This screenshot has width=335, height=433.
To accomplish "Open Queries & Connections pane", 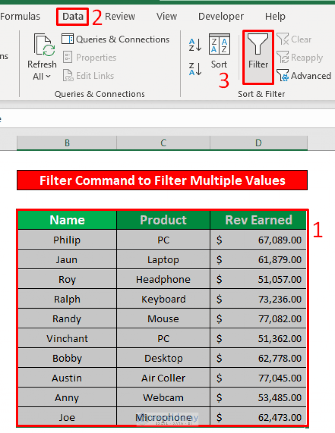I will 116,39.
